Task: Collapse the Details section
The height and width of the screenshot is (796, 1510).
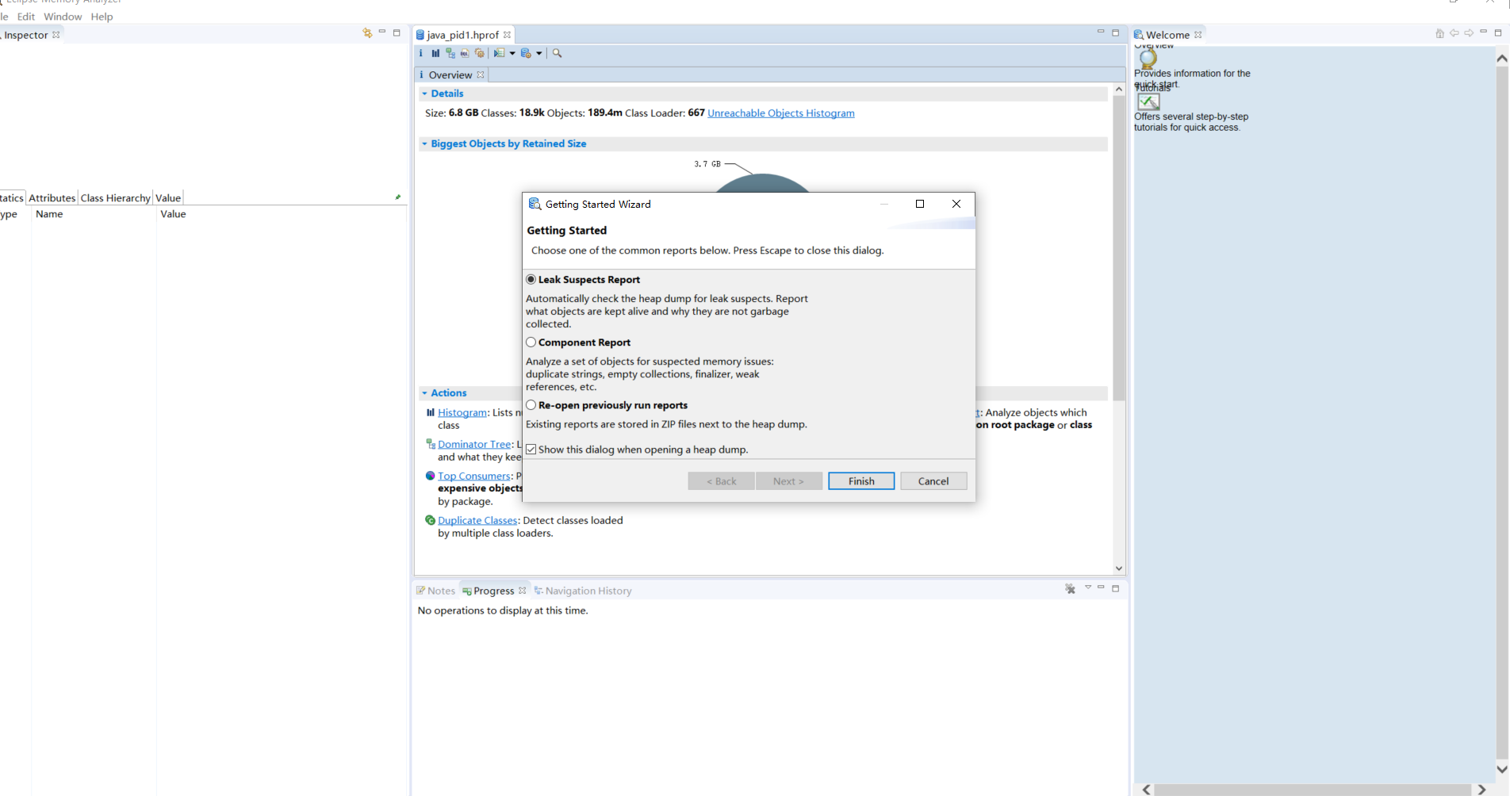Action: tap(424, 94)
